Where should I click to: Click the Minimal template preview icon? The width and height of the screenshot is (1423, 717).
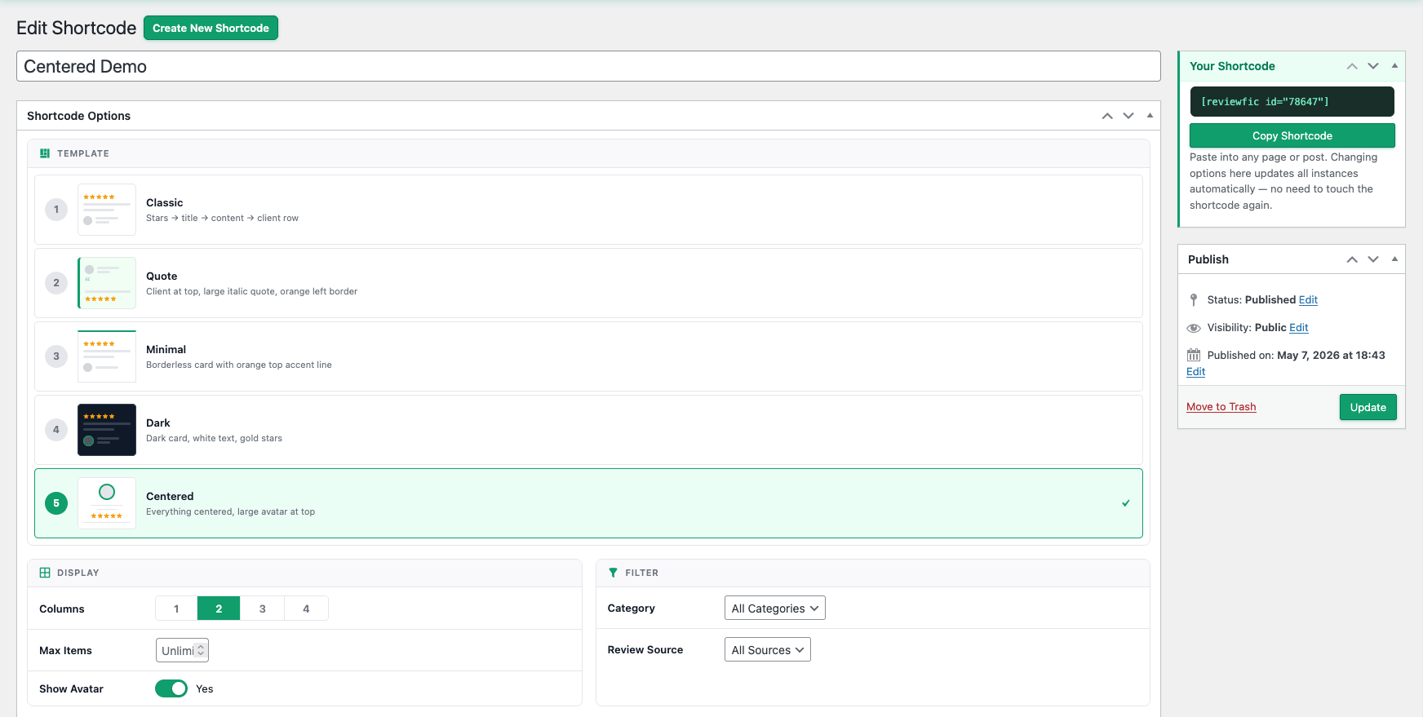click(x=107, y=356)
